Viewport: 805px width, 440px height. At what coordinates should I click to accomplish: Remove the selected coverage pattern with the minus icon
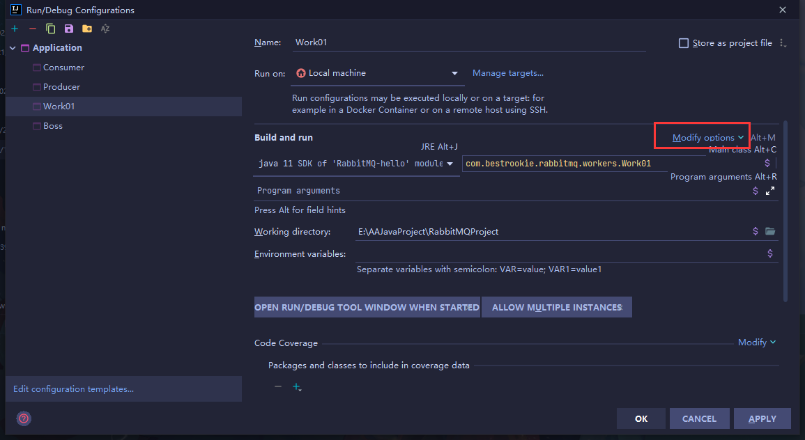point(278,386)
